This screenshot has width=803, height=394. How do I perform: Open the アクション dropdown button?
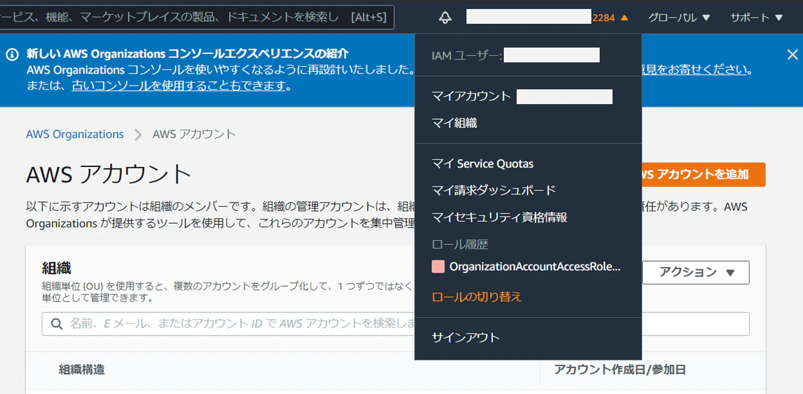point(696,273)
